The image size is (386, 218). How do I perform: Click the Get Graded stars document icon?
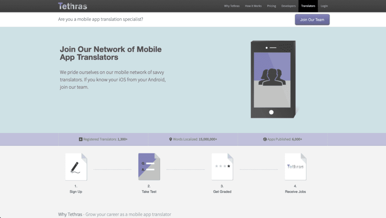pyautogui.click(x=222, y=167)
